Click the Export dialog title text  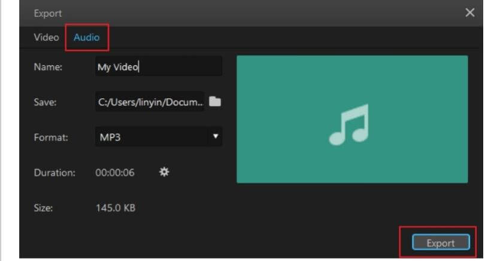[48, 13]
